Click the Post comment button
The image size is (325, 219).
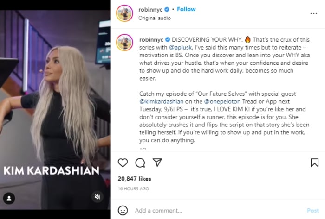313,211
